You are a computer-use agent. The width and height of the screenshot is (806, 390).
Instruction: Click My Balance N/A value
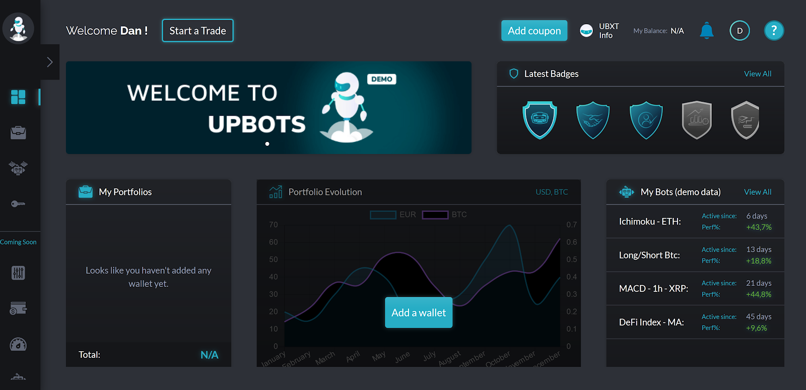[677, 31]
